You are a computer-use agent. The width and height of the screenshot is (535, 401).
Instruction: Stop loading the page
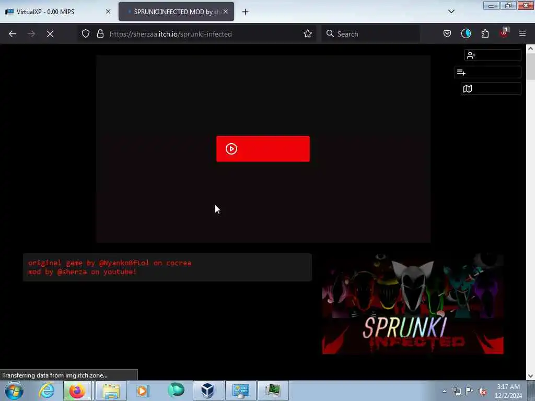50,34
